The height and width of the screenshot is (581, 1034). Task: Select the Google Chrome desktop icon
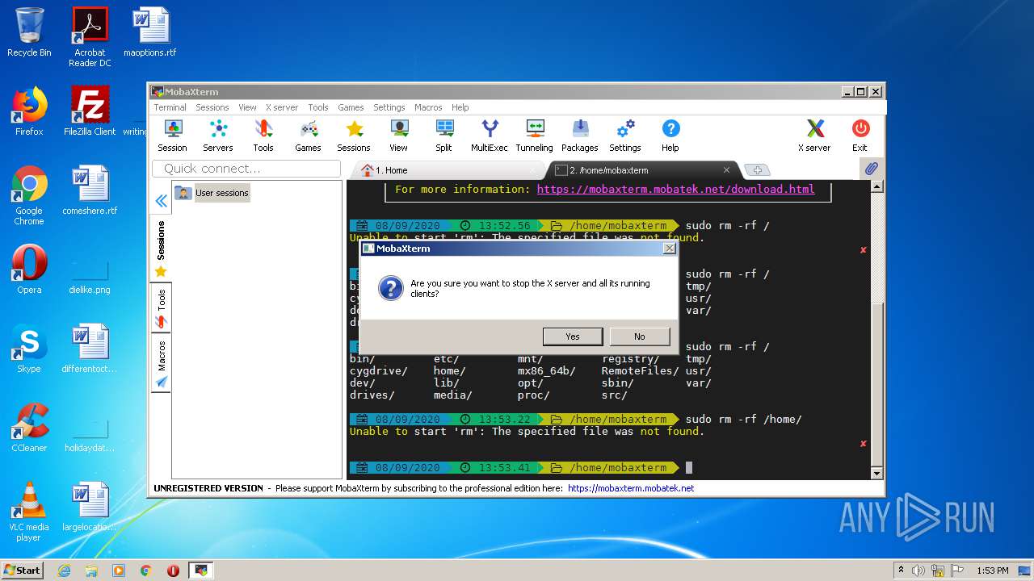coord(29,196)
